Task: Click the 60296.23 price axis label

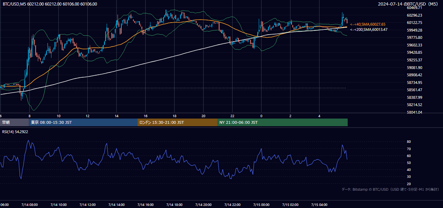Action: [414, 15]
